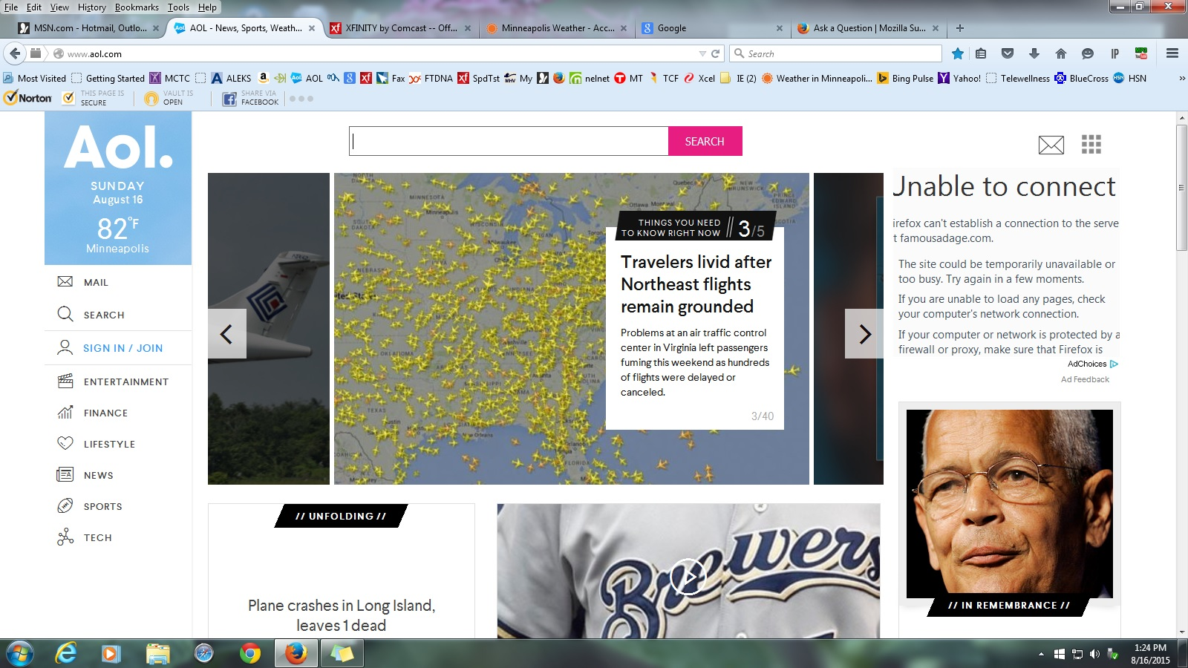Viewport: 1188px width, 668px height.
Task: Show bookmarks list icon beside the star
Action: 981,53
